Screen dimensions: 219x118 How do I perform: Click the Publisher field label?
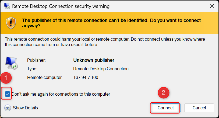pyautogui.click(x=37, y=60)
